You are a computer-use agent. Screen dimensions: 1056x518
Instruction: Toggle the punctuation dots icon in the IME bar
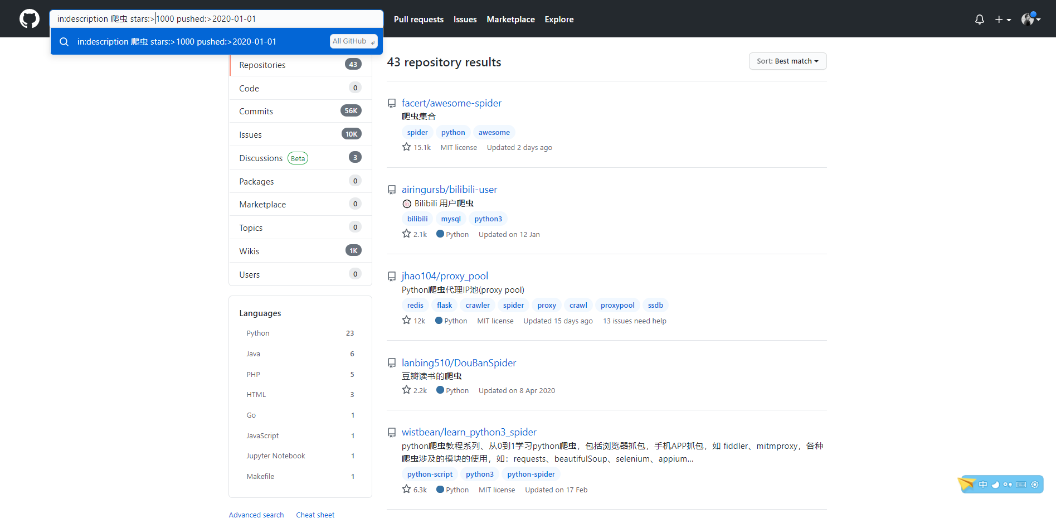1008,485
